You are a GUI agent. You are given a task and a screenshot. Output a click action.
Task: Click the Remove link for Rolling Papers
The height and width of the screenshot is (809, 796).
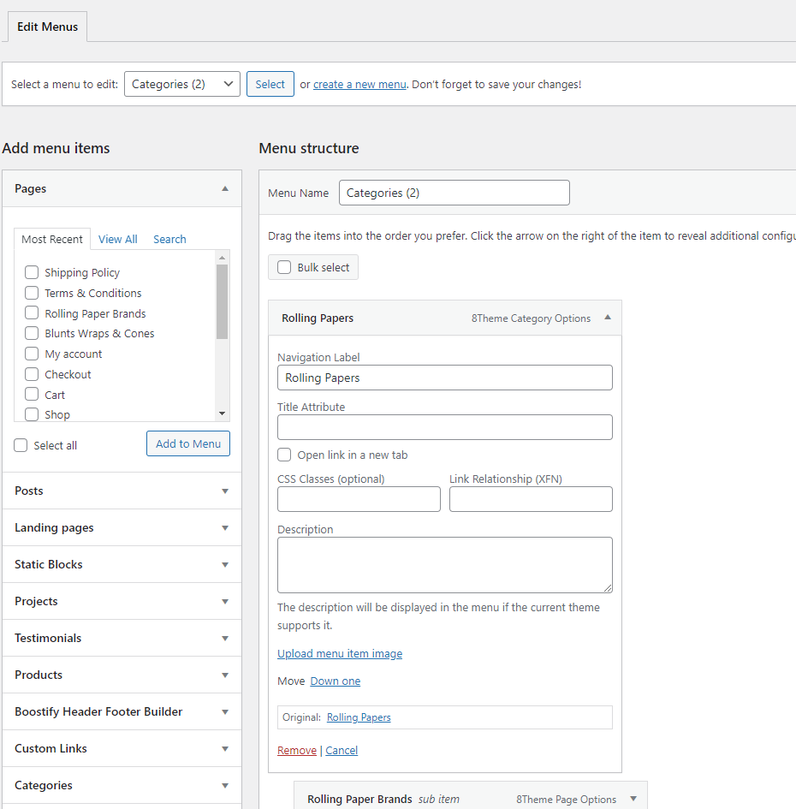point(297,750)
